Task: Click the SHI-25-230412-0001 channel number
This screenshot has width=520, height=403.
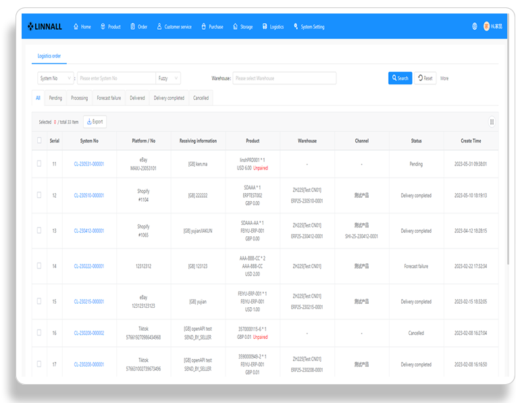Action: (361, 236)
